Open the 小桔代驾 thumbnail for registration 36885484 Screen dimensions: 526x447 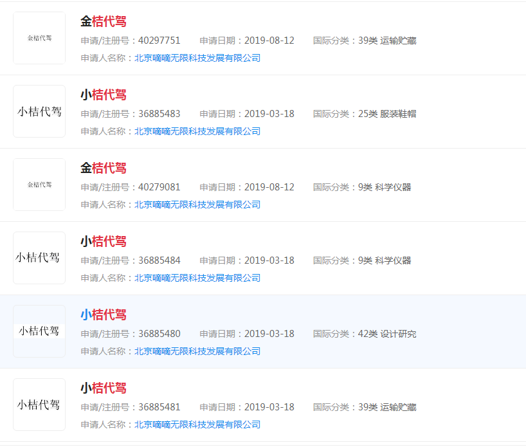[x=39, y=258]
